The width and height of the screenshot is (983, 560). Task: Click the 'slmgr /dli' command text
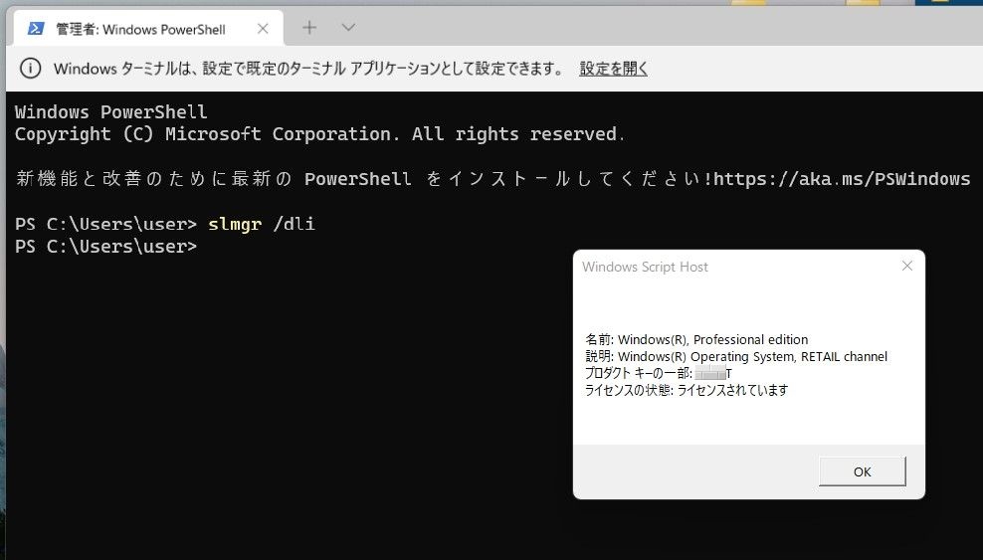tap(262, 224)
